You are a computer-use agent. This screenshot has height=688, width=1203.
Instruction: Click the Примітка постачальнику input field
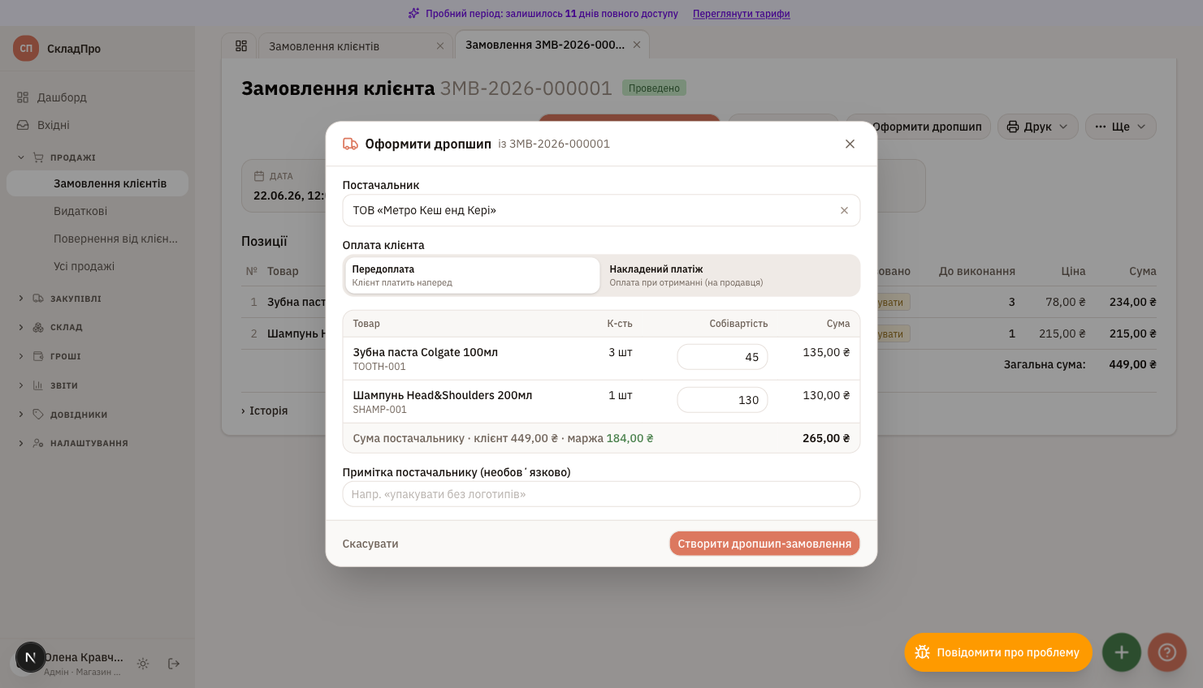(x=601, y=494)
